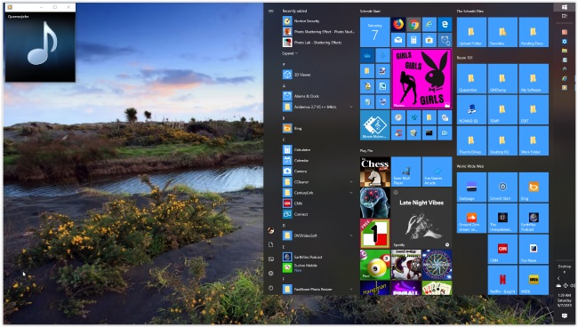Open the Chess game tile
Image resolution: width=578 pixels, height=327 pixels.
click(x=375, y=172)
